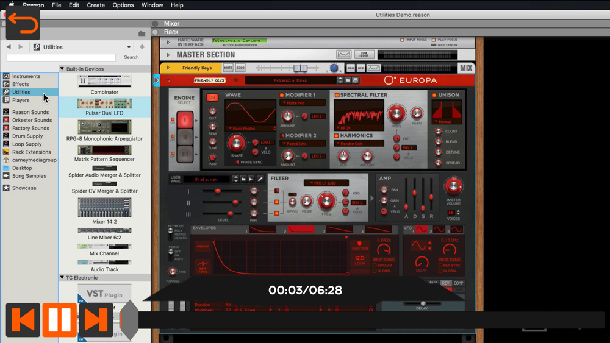Expand Hardware Interface device
Image resolution: width=610 pixels, height=343 pixels.
click(168, 42)
